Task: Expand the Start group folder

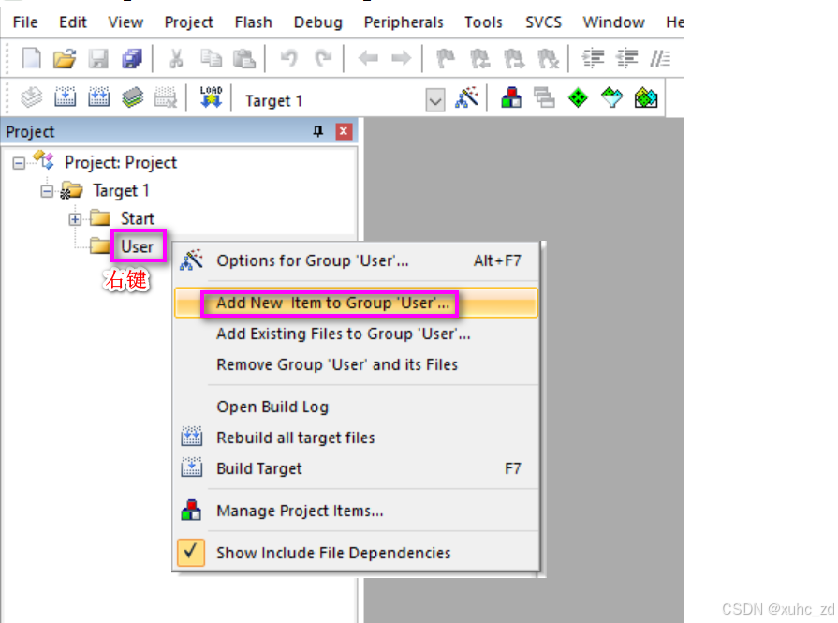Action: click(75, 219)
